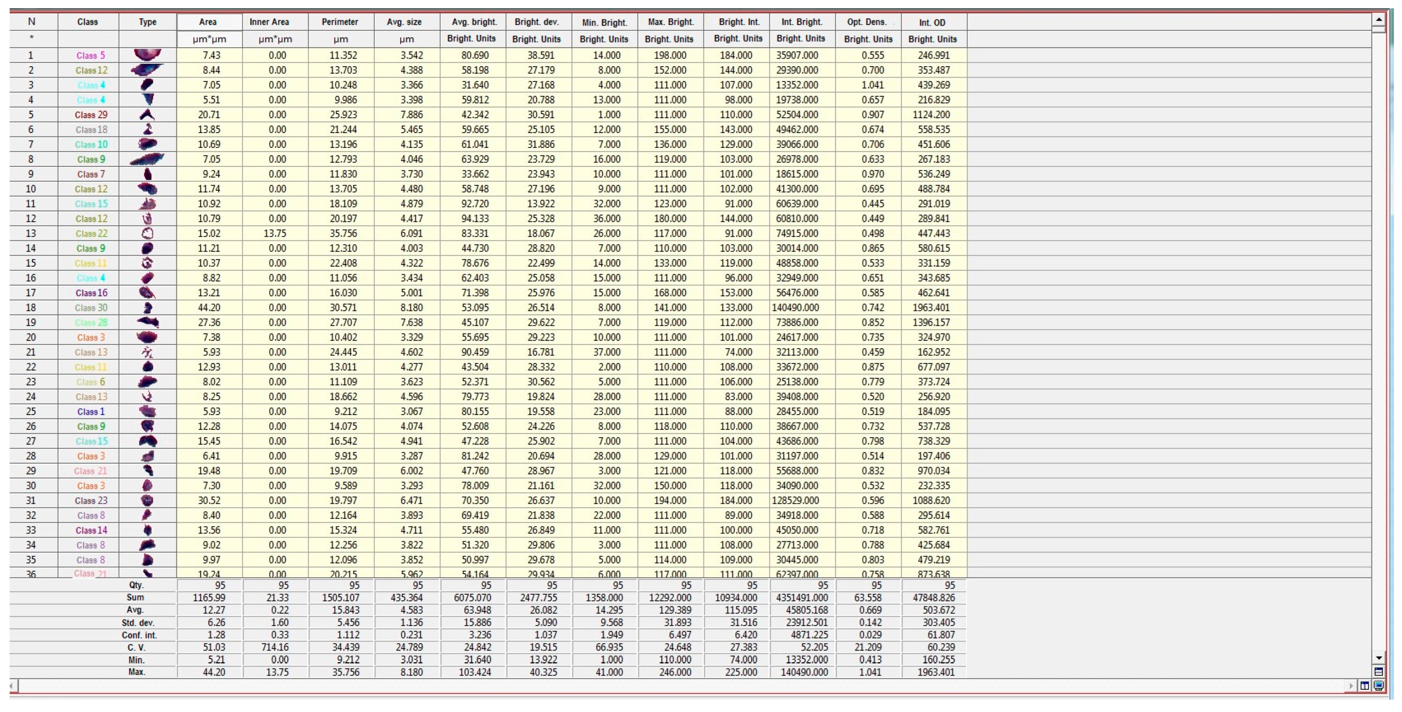Image resolution: width=1402 pixels, height=712 pixels.
Task: Select row number 10 in N column
Action: (x=31, y=189)
